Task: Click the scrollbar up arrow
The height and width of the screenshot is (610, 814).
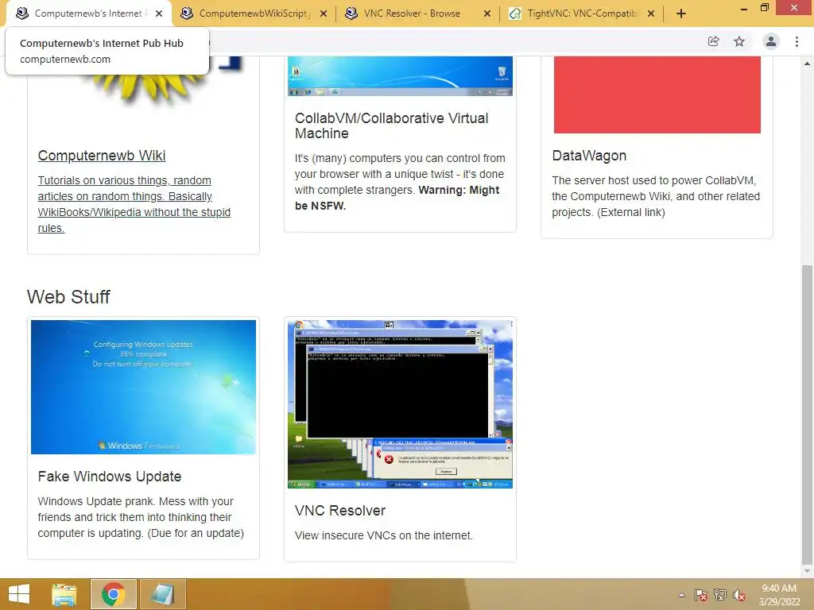Action: pos(808,64)
